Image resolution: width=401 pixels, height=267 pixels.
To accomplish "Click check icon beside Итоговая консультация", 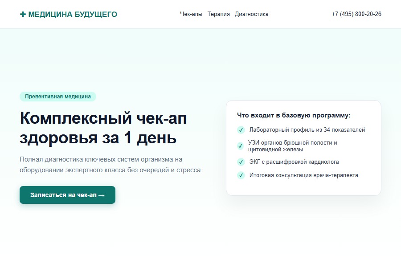I will [x=241, y=175].
